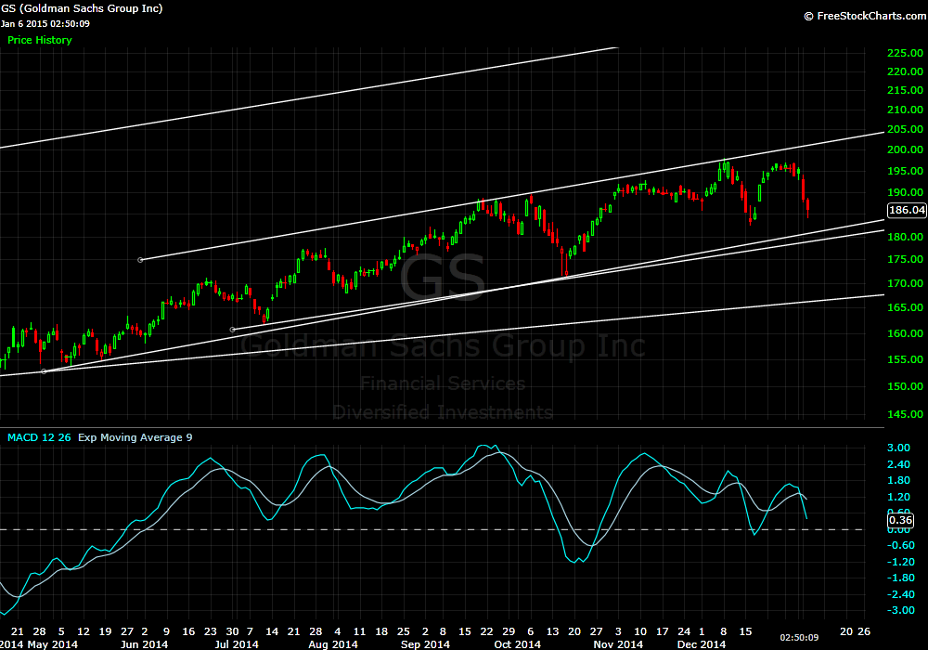Click the 1.80 MACD axis label

tap(898, 481)
